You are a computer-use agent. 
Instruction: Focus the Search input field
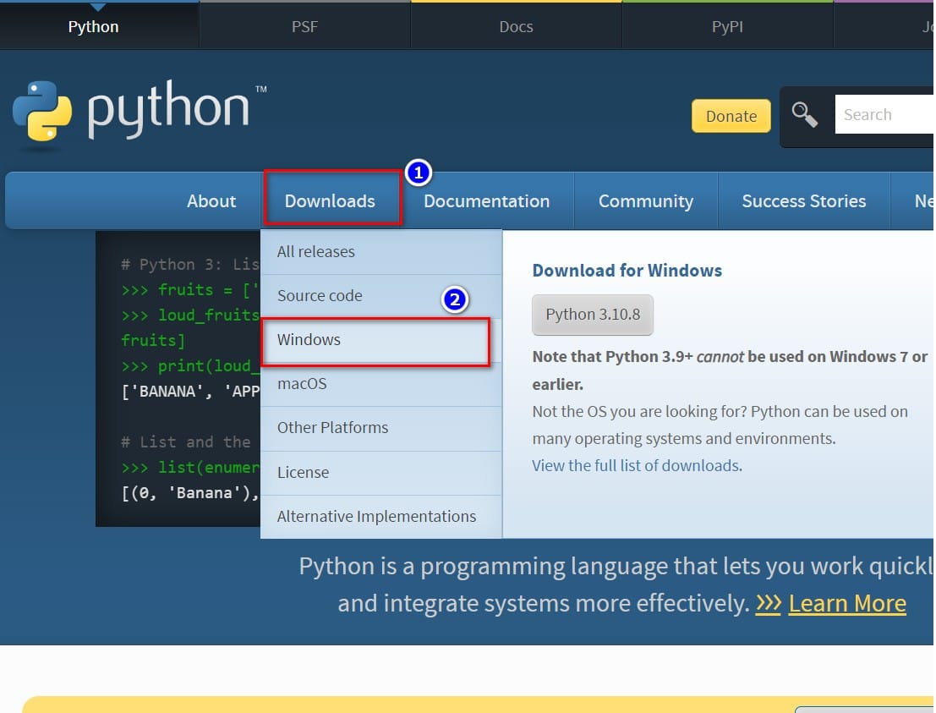pos(884,114)
